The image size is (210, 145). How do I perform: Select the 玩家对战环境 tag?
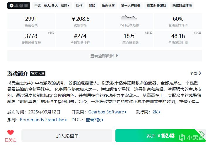182,6
